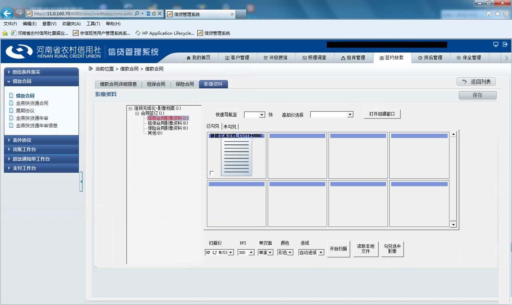
Task: Select 其他 (0) tree item
Action: tap(155, 133)
